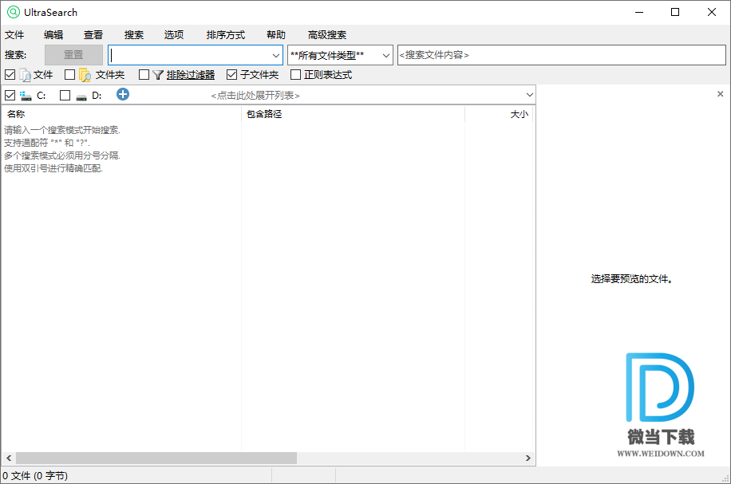Maximize the UltraSearch window

point(675,12)
